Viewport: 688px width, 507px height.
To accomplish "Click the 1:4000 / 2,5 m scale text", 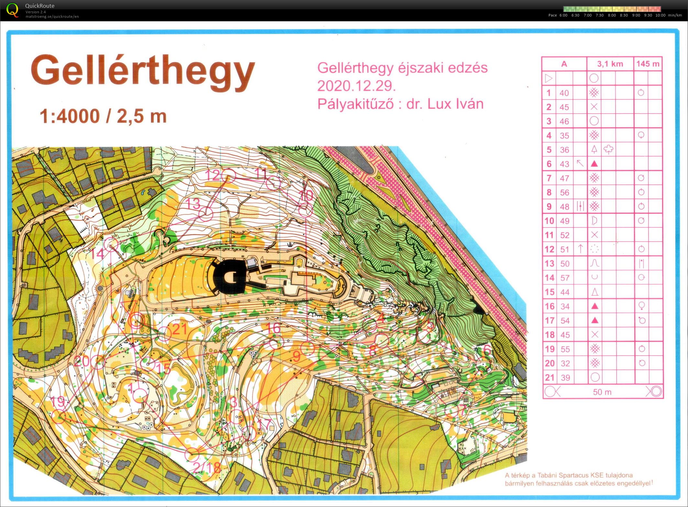I will pyautogui.click(x=103, y=116).
